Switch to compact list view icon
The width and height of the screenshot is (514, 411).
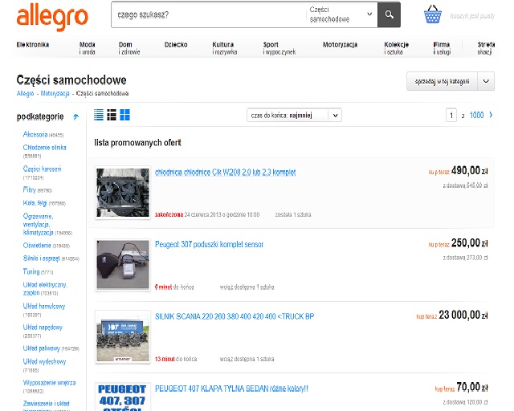point(99,115)
